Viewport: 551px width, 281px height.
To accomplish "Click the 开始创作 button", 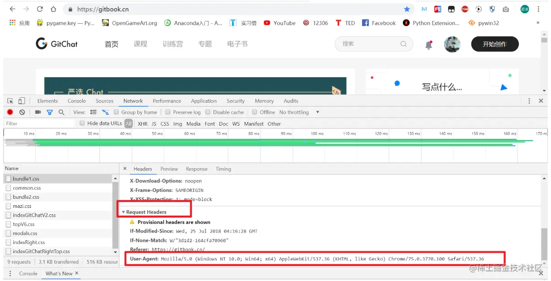I will tap(495, 44).
